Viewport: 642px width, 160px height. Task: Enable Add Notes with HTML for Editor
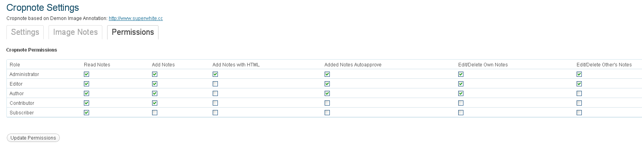[x=215, y=84]
